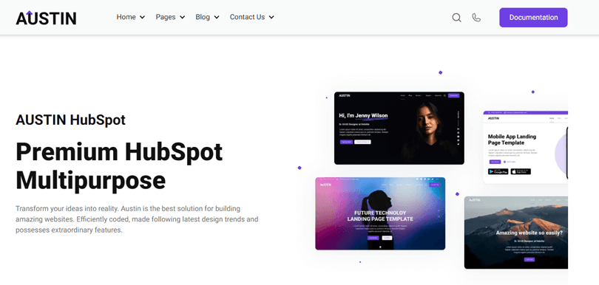
Task: Open the Blog menu
Action: (x=208, y=17)
